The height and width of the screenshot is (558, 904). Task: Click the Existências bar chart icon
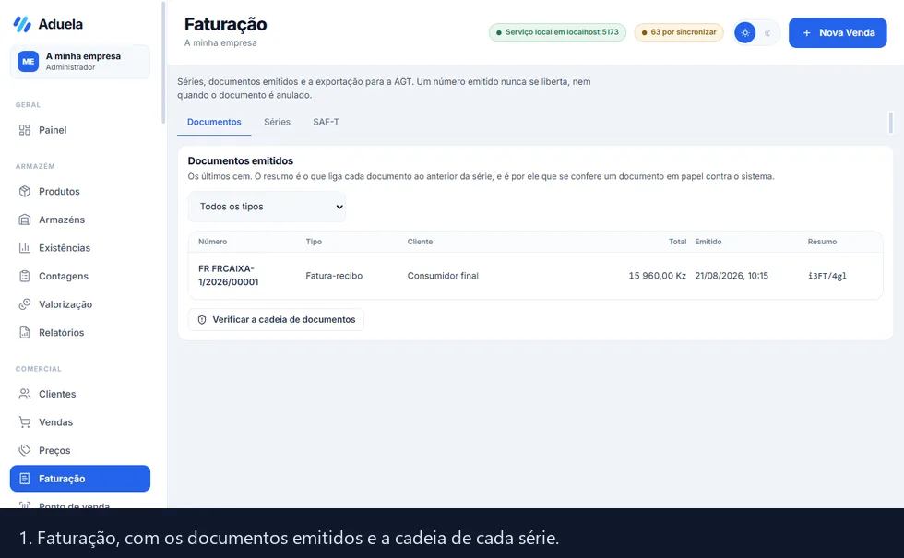[x=24, y=248]
